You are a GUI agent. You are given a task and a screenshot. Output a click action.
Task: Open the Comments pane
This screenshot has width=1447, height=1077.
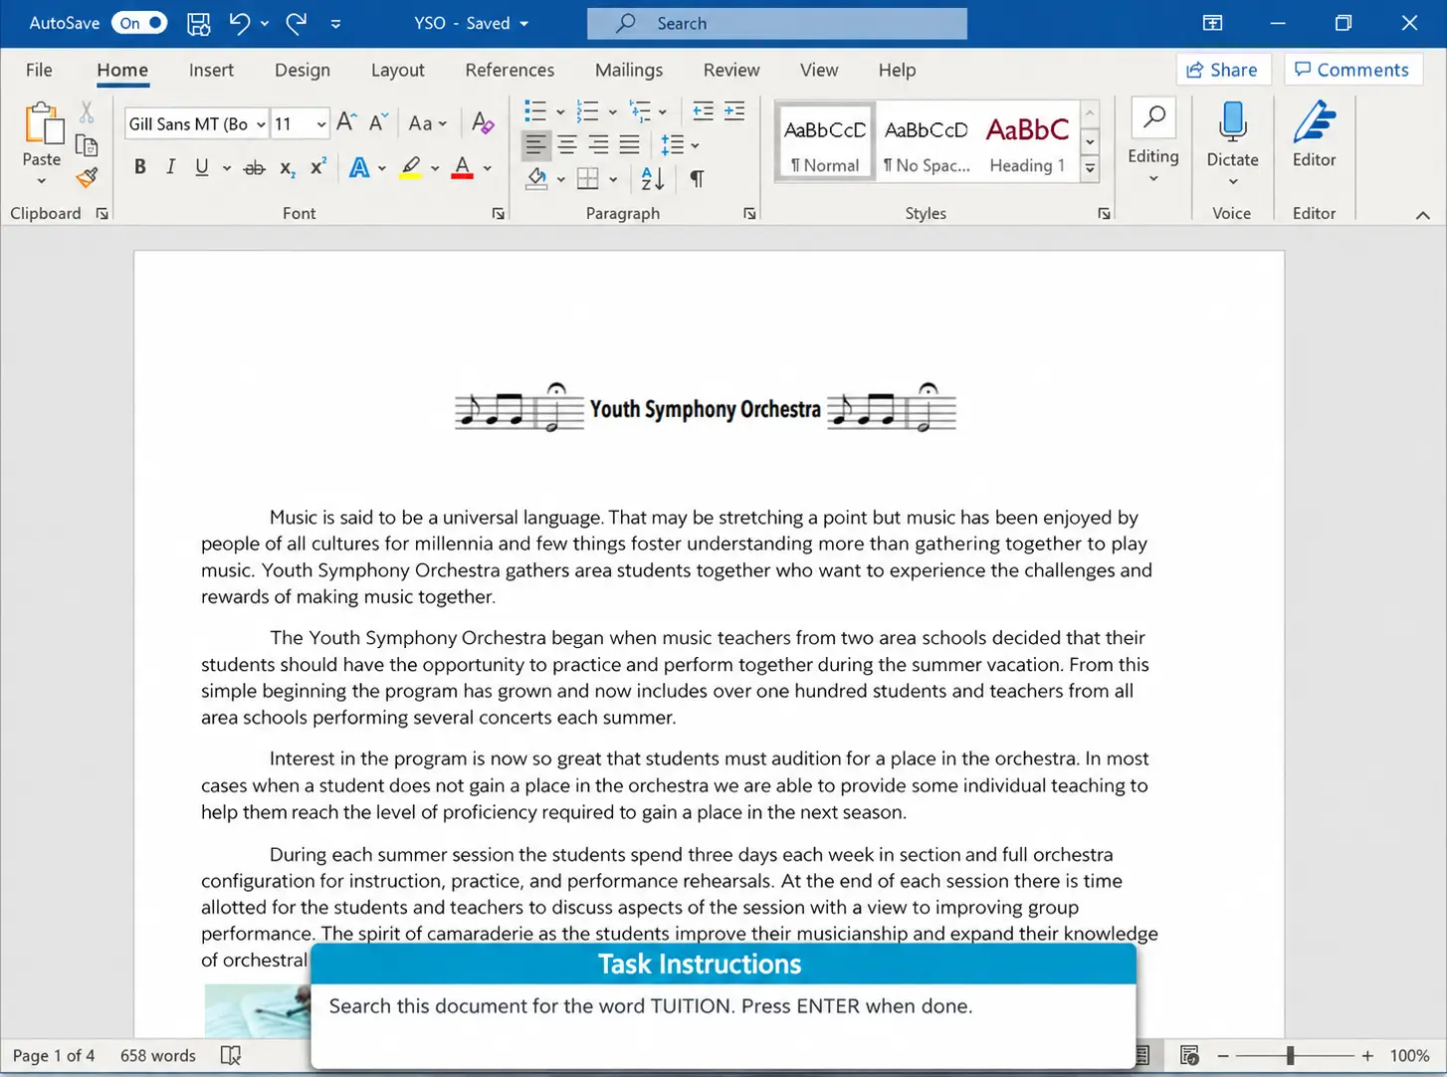(x=1352, y=70)
